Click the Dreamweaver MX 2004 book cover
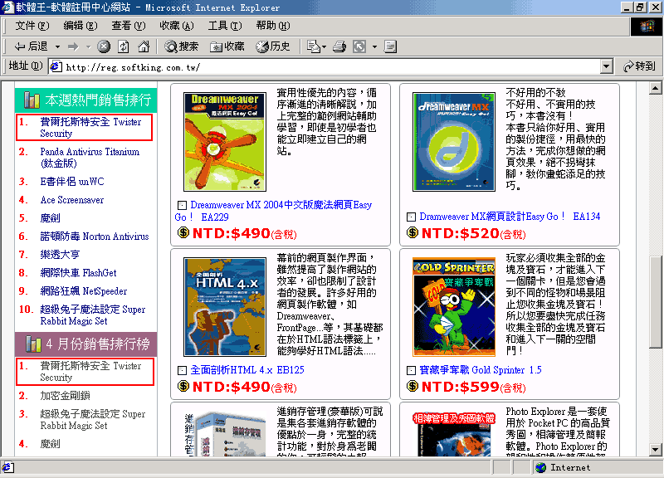The width and height of the screenshot is (664, 478). coord(225,142)
